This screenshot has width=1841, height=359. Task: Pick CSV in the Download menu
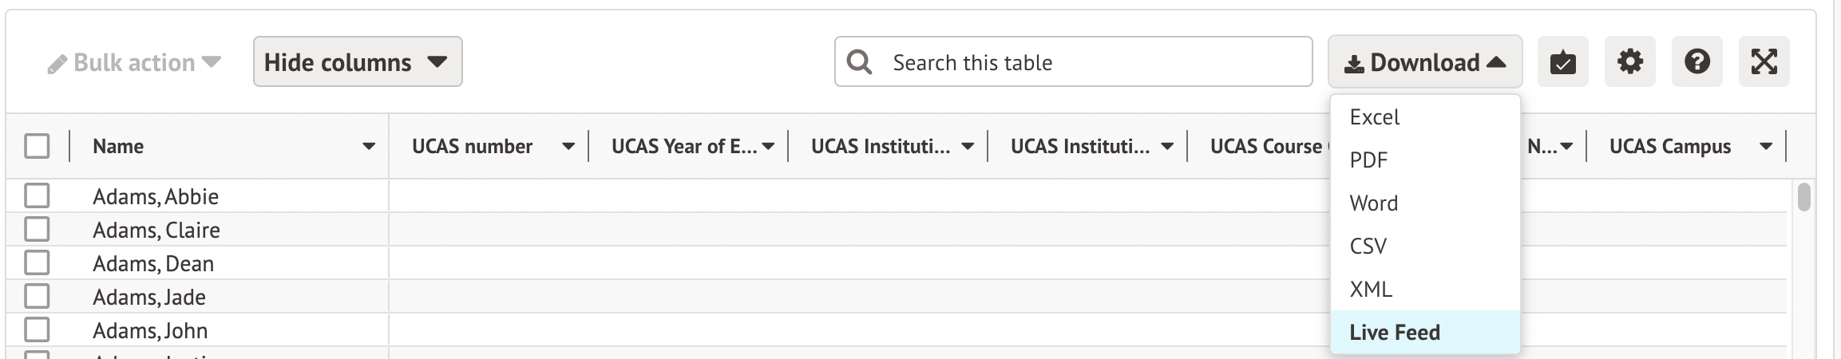(x=1368, y=246)
